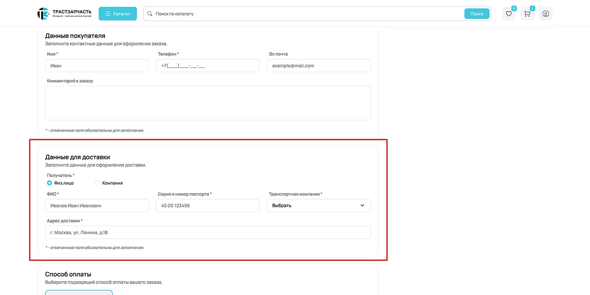Click the ТрастЗапчасть logo
Viewport: 590px width, 295px height.
(64, 14)
